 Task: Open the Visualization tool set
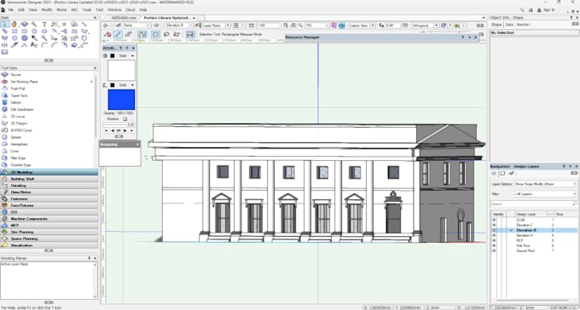49,245
